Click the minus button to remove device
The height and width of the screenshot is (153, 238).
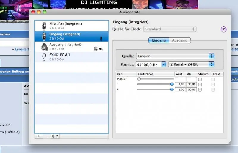[47, 136]
